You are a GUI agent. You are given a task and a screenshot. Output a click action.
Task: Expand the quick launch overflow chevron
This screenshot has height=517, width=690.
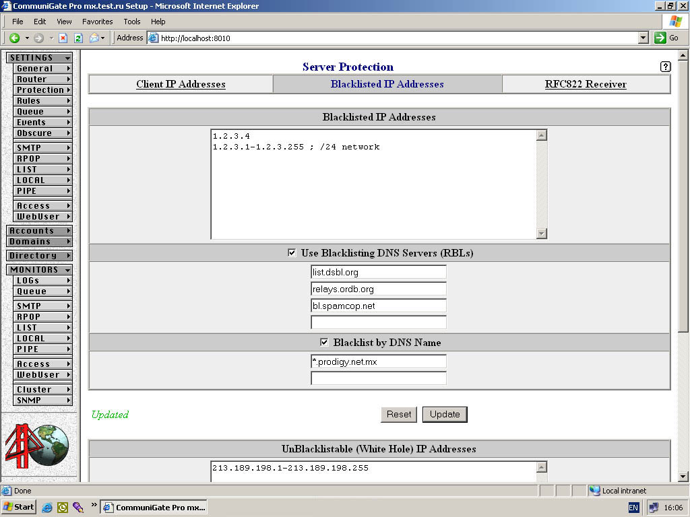point(94,505)
